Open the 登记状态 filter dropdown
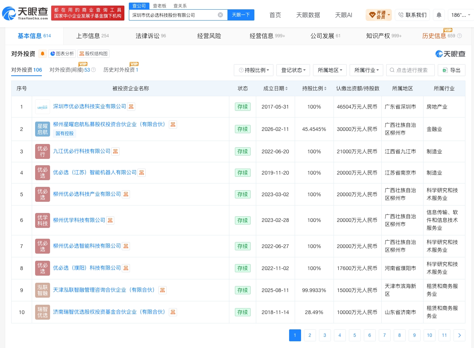The height and width of the screenshot is (348, 474). tap(293, 70)
